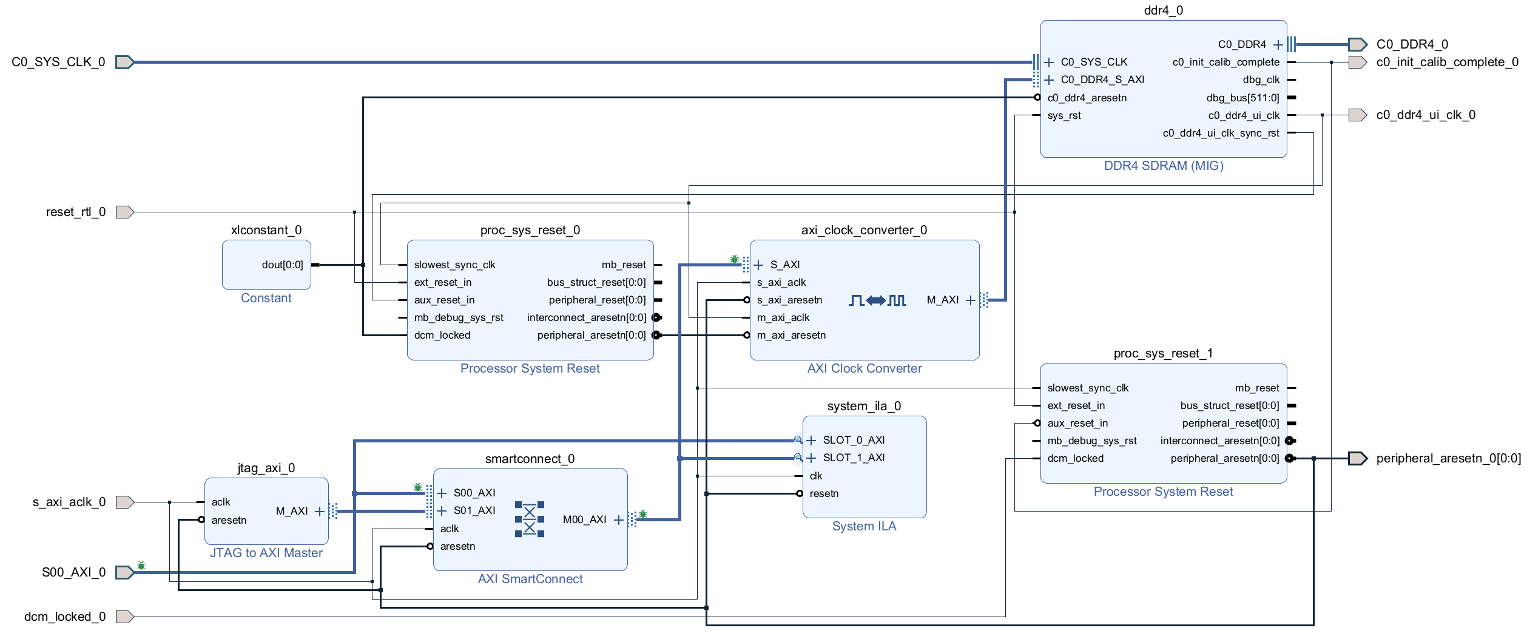The width and height of the screenshot is (1527, 639).
Task: Click the JTAG to AXI Master label
Action: (x=266, y=553)
